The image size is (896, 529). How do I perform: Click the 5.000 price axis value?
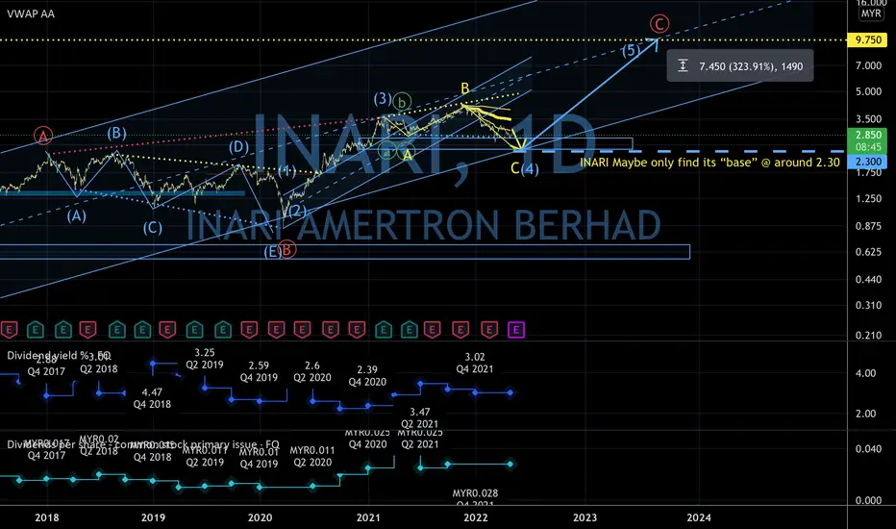point(868,91)
